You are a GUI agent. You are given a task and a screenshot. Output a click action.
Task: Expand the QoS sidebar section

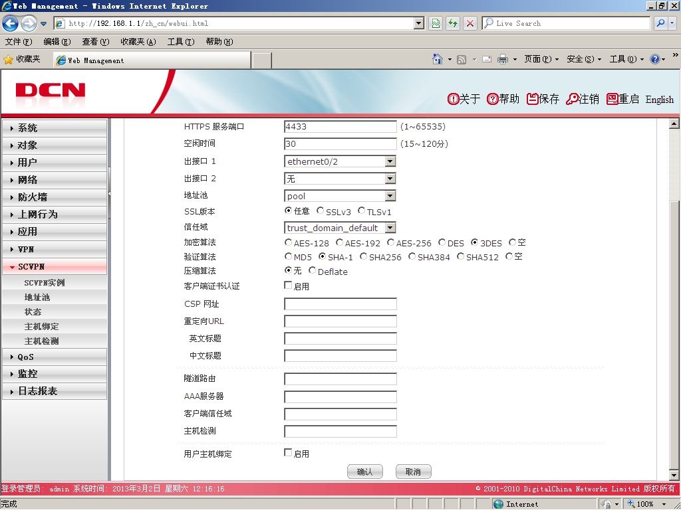coord(55,357)
